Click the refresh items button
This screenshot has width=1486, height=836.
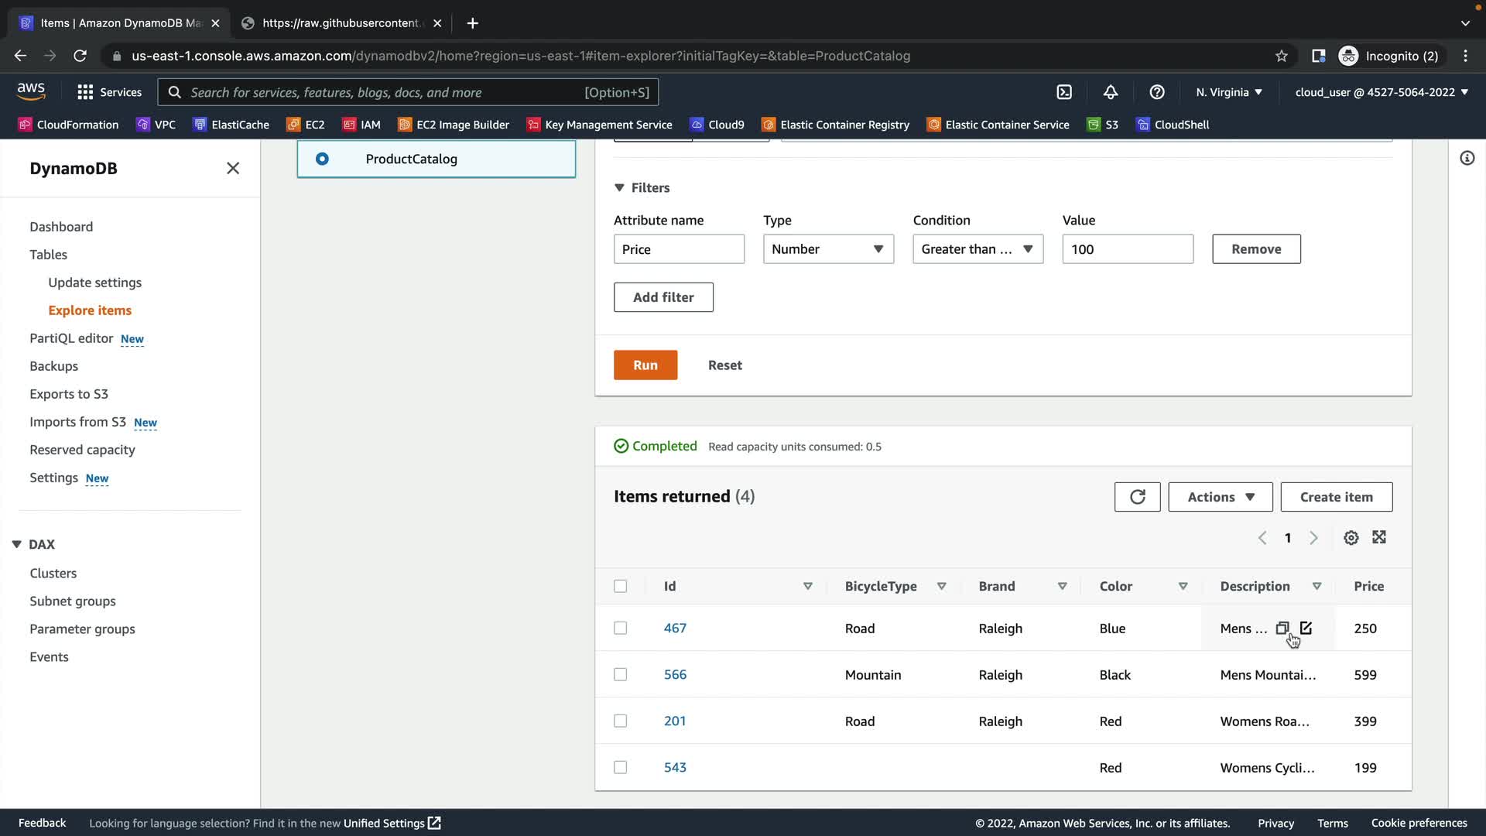click(x=1137, y=497)
